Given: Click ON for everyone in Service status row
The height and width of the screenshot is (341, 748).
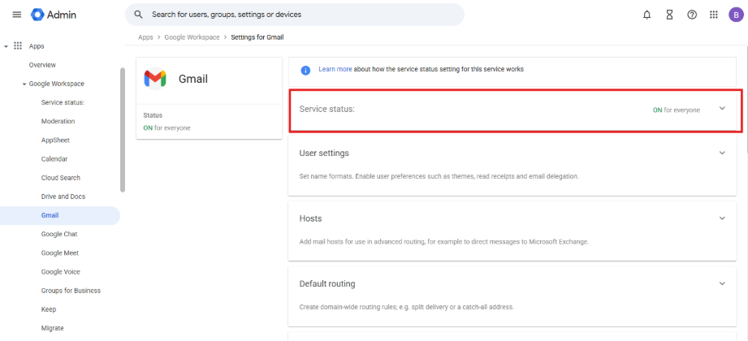Looking at the screenshot, I should (x=677, y=110).
